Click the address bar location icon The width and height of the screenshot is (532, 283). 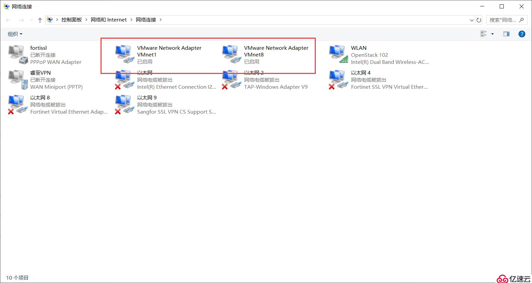click(50, 20)
